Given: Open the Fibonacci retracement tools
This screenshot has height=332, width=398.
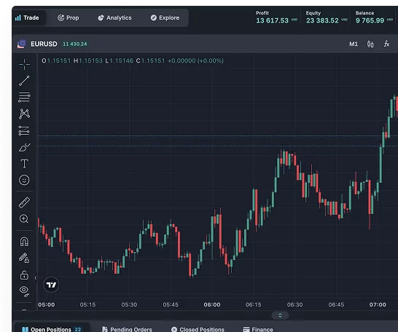Looking at the screenshot, I should click(24, 97).
